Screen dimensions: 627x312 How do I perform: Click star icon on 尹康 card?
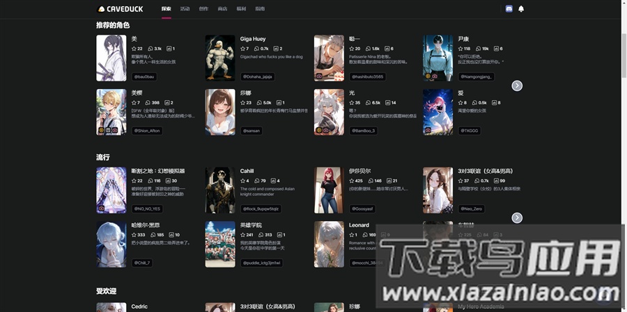point(460,49)
